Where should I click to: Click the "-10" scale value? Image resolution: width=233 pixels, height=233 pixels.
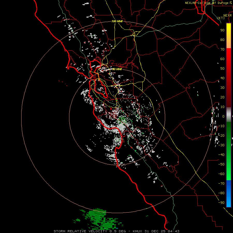(221, 126)
